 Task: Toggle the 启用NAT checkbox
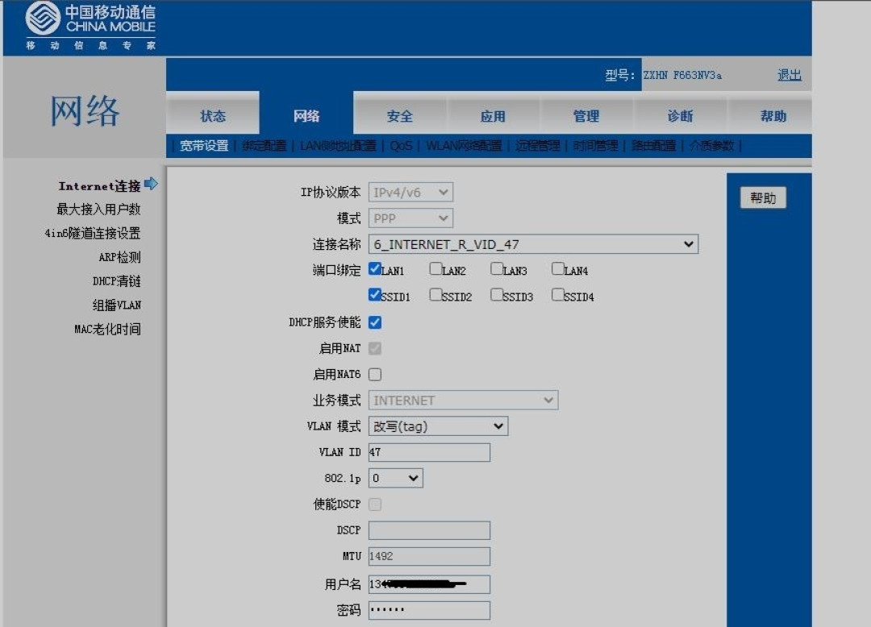pyautogui.click(x=375, y=348)
